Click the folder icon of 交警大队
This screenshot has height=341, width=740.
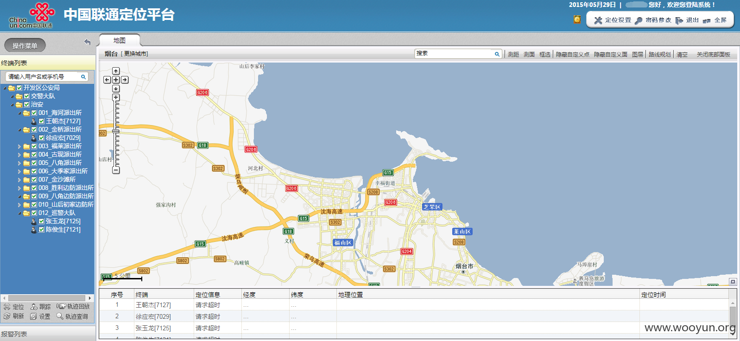point(19,96)
